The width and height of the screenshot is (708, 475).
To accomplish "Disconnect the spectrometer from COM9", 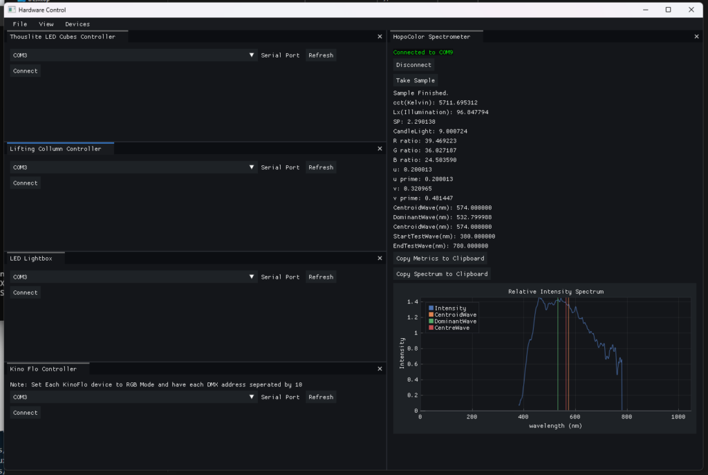I will [413, 65].
